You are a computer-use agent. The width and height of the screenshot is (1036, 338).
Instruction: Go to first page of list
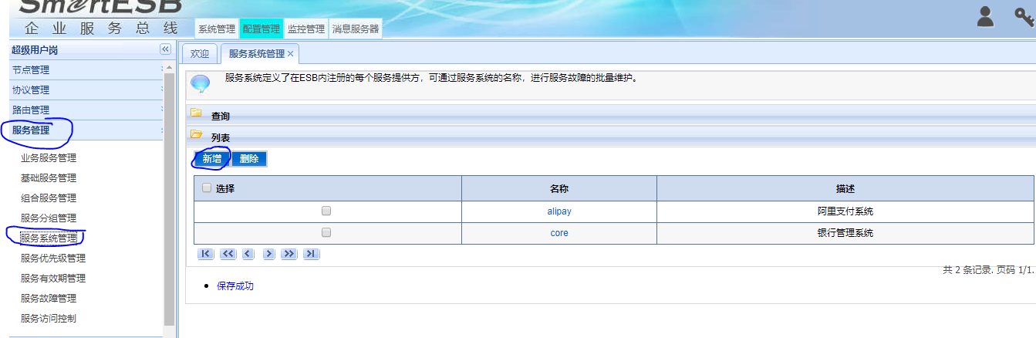coord(206,254)
